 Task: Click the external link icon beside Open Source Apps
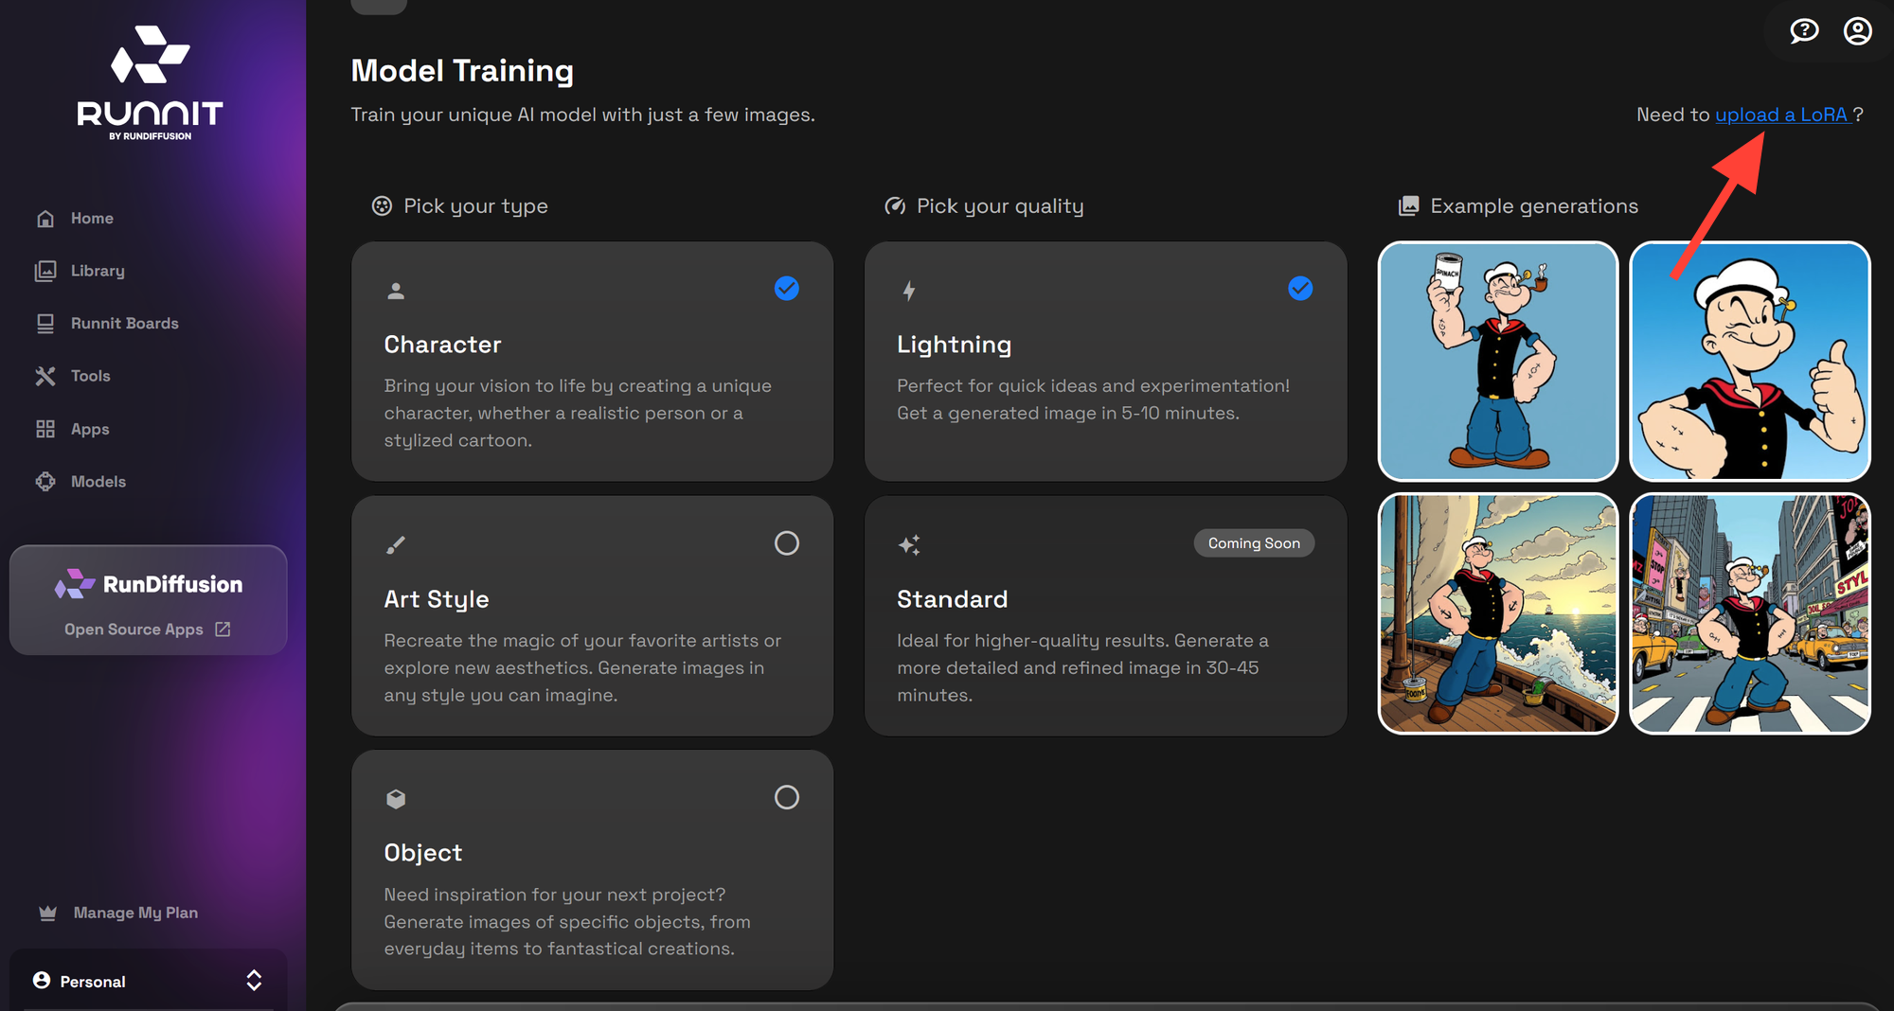[223, 630]
